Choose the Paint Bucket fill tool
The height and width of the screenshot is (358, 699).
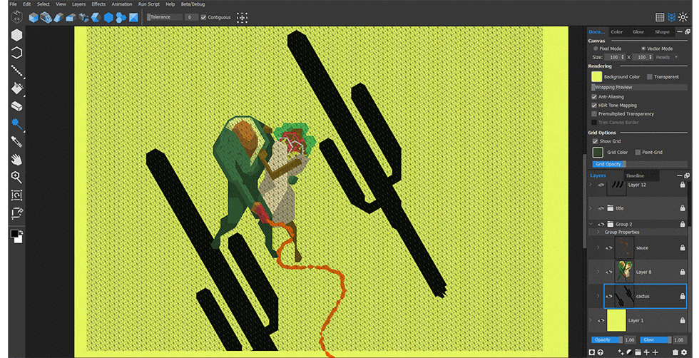click(16, 88)
